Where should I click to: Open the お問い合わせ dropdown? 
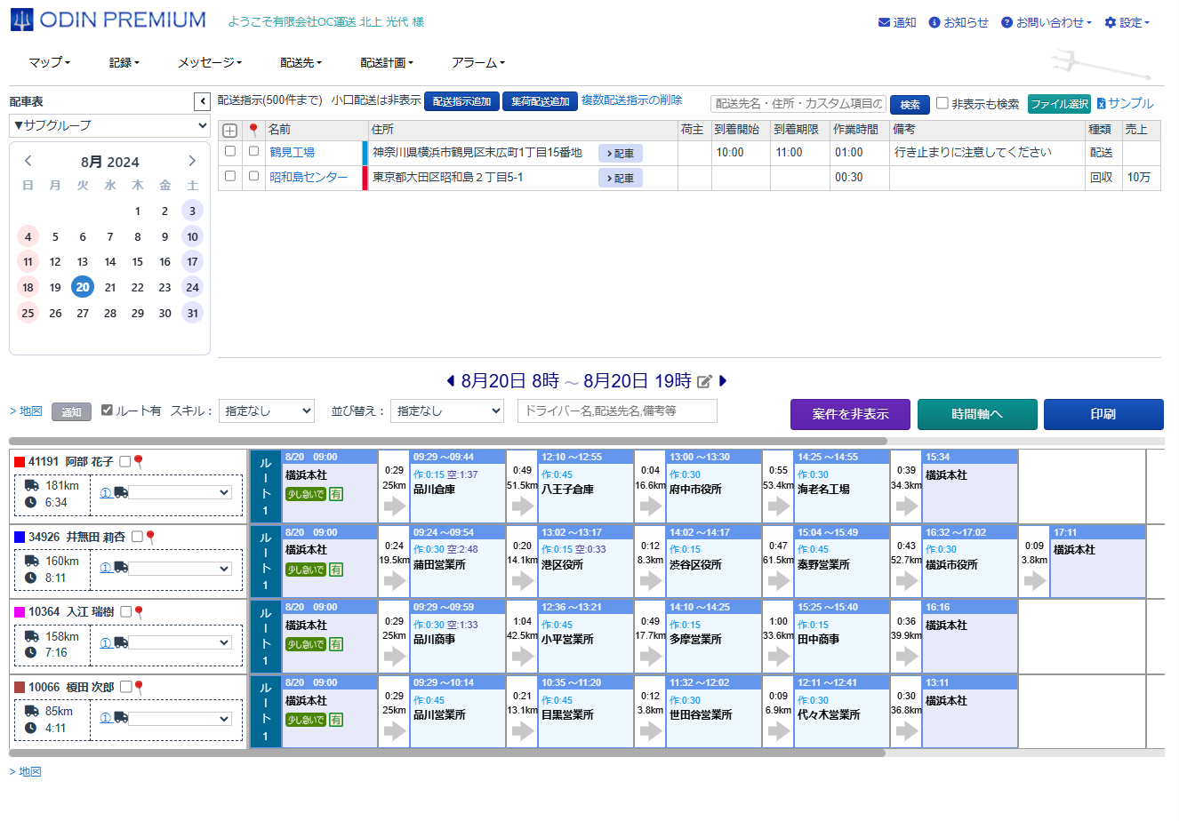pos(1047,22)
